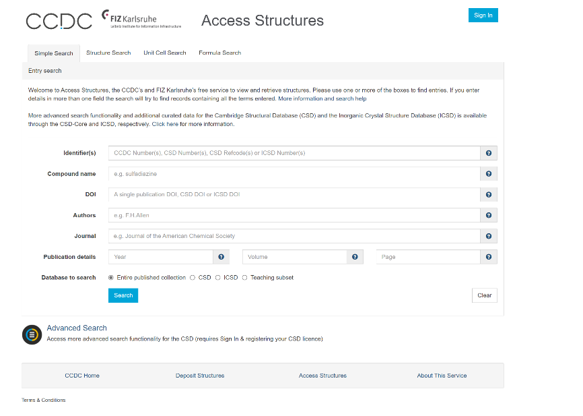Select the CSD database radio button
The image size is (583, 416).
(193, 278)
